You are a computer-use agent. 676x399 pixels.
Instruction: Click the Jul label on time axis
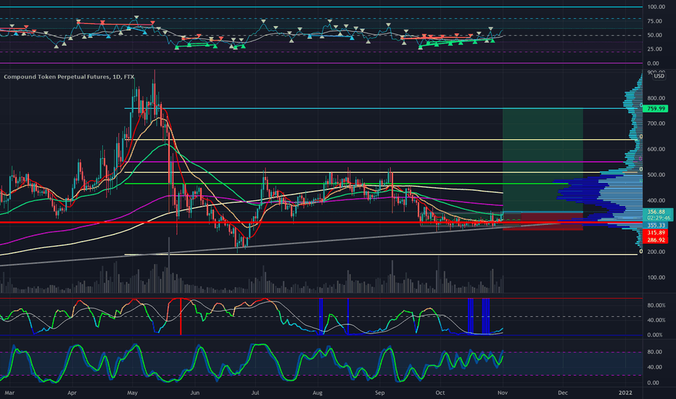click(x=255, y=393)
